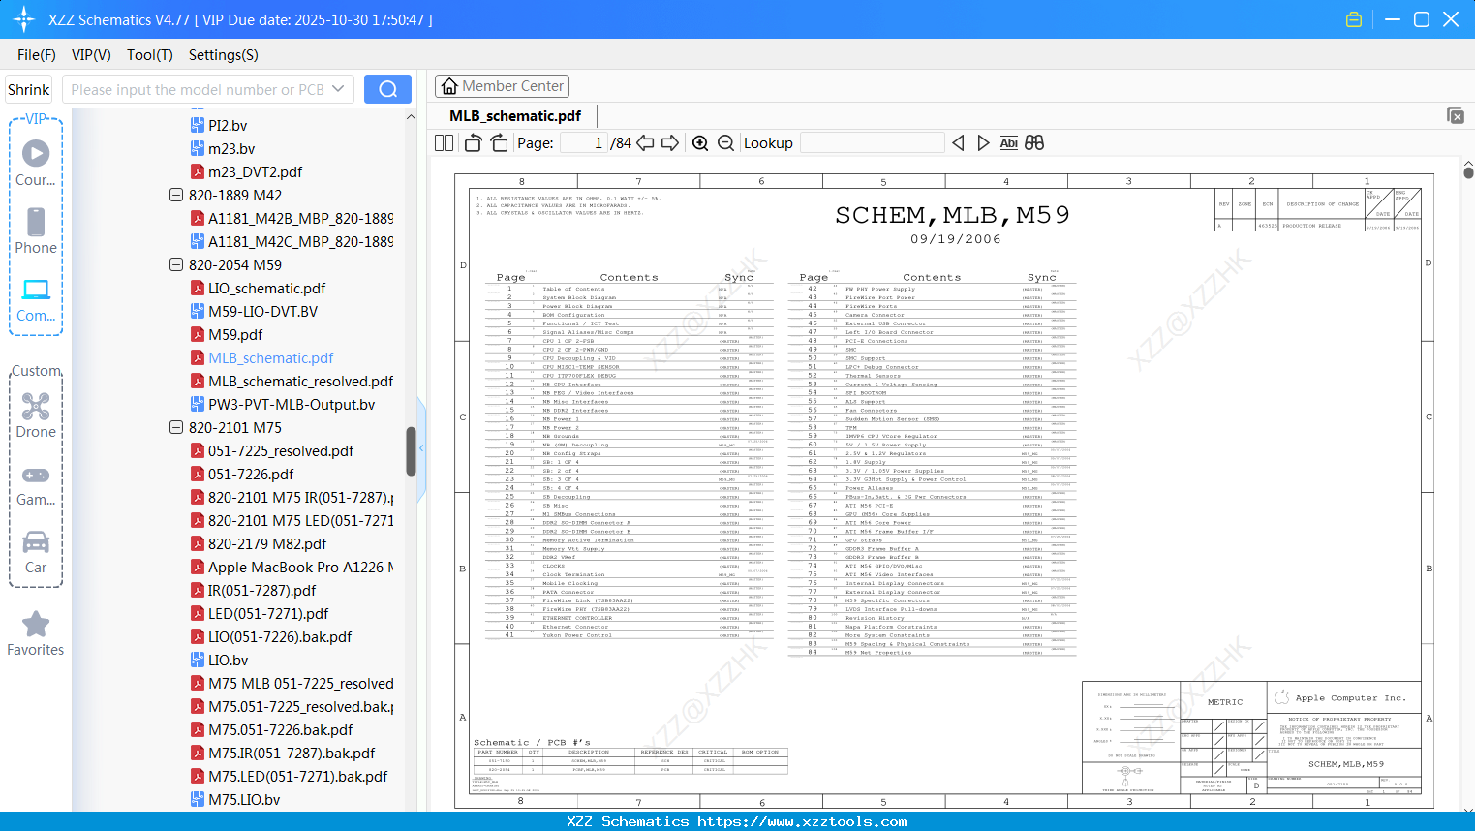Zoom out of the schematic
The height and width of the screenshot is (831, 1475).
725,143
